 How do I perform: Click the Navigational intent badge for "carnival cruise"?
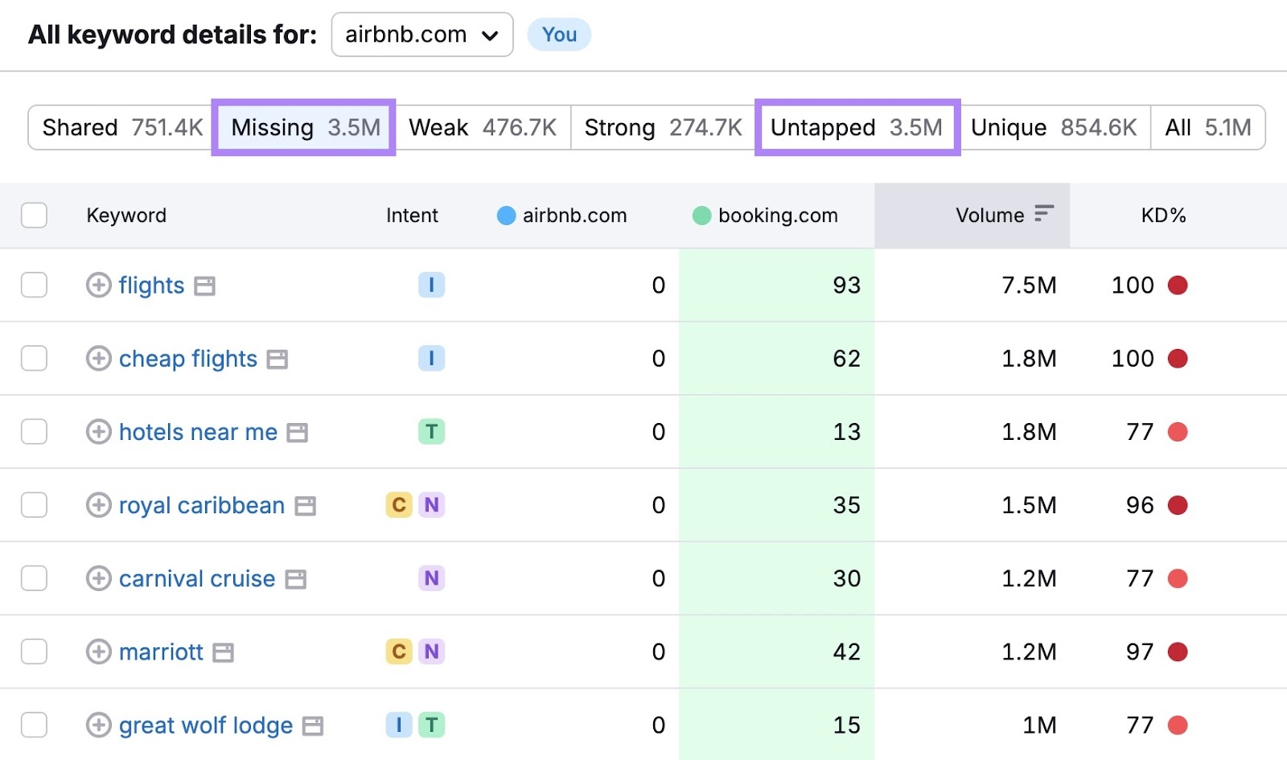click(x=432, y=578)
